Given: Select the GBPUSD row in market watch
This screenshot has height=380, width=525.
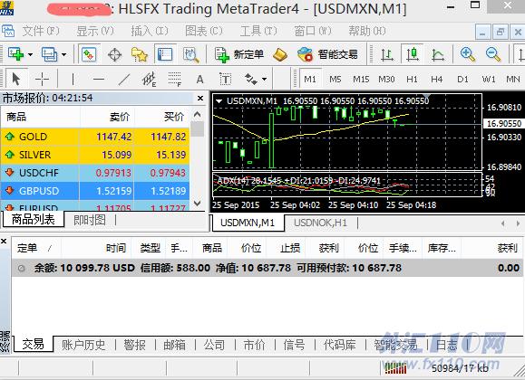Looking at the screenshot, I should 95,191.
